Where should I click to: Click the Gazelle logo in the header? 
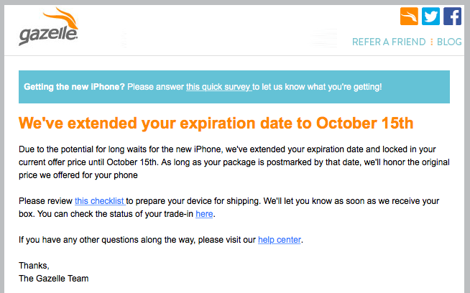[49, 27]
